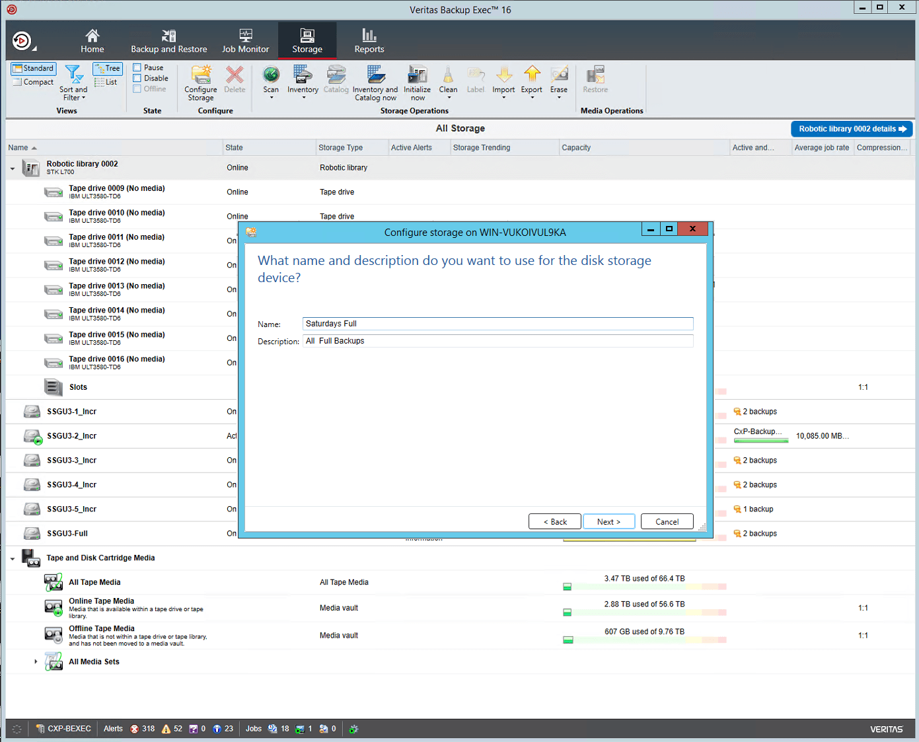Expand the All Media Sets entry
The image size is (919, 742).
point(35,661)
